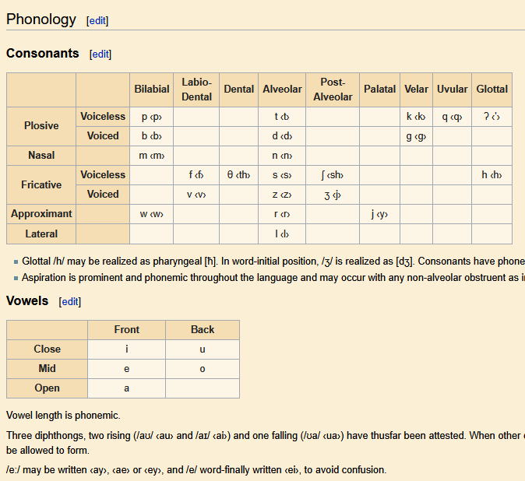525x481 pixels.
Task: Click the 'z ‹z›' fricative cell
Action: pos(282,195)
